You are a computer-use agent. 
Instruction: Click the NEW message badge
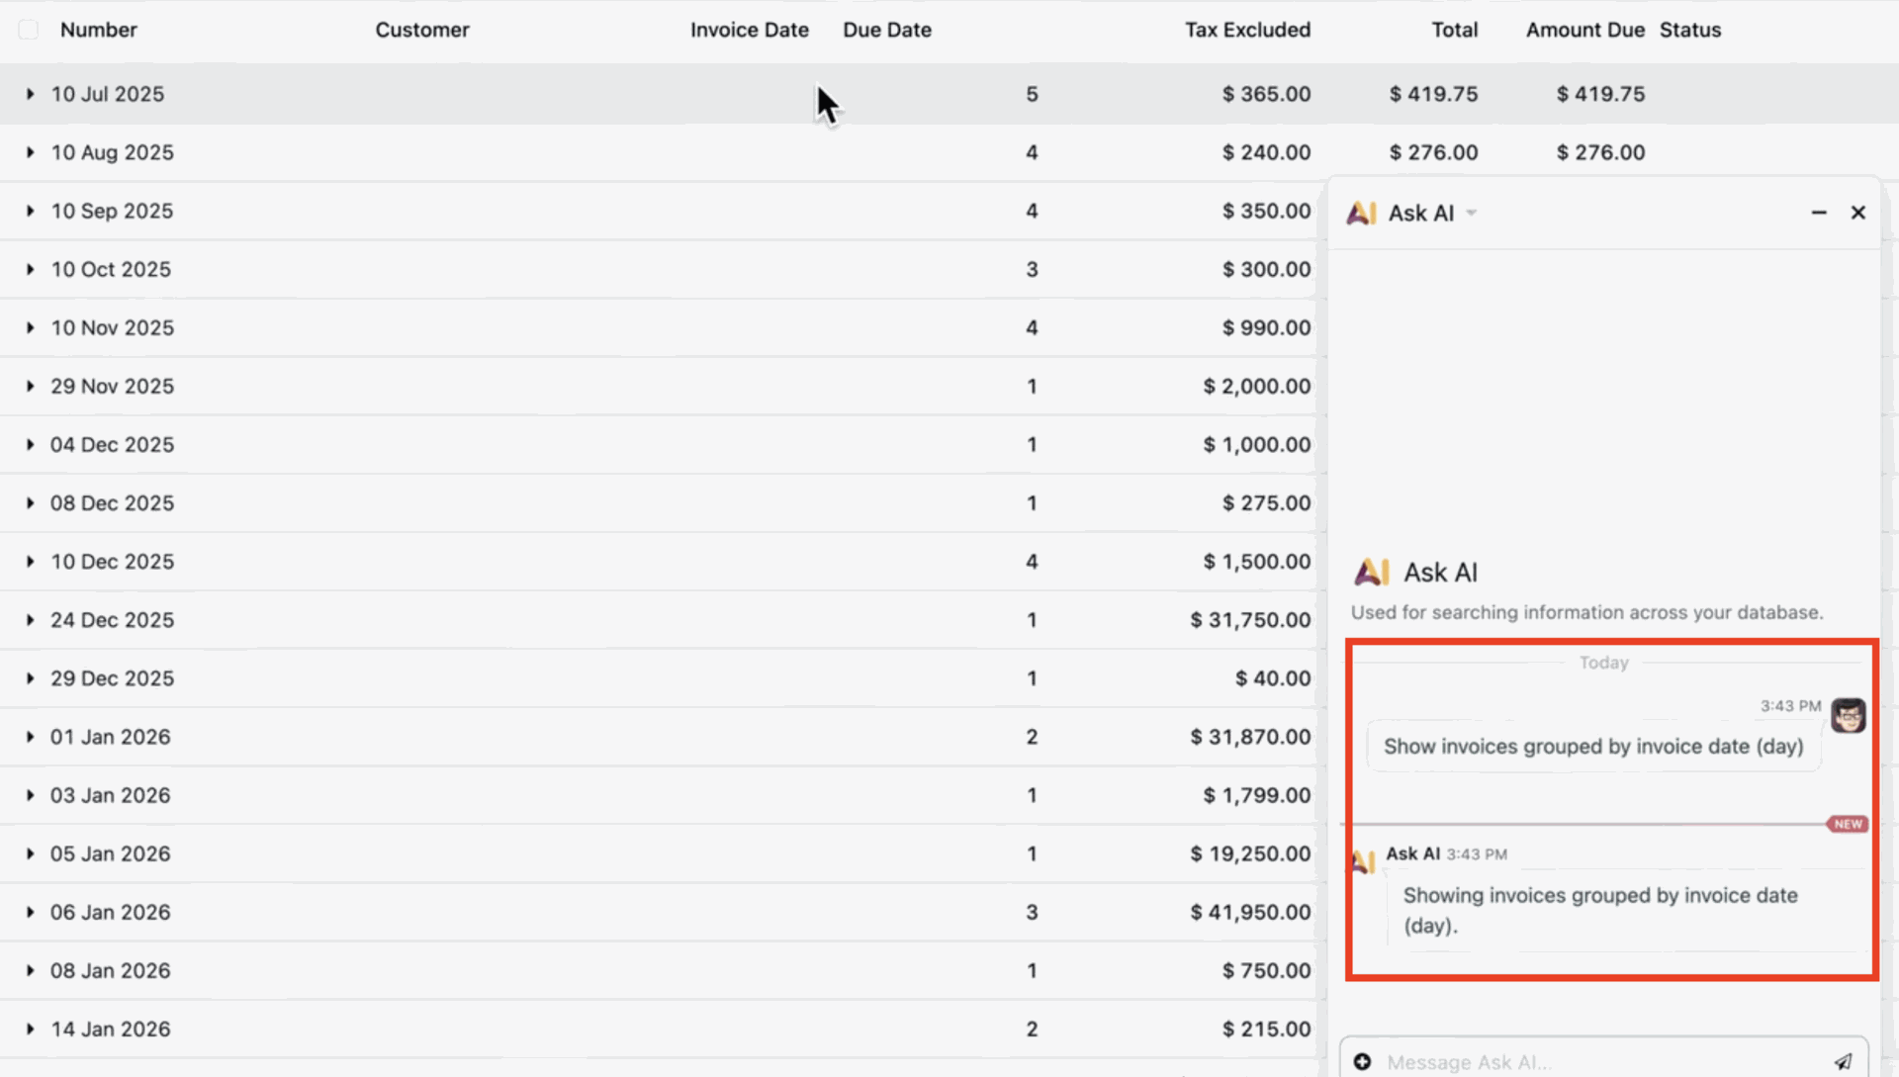click(1847, 824)
